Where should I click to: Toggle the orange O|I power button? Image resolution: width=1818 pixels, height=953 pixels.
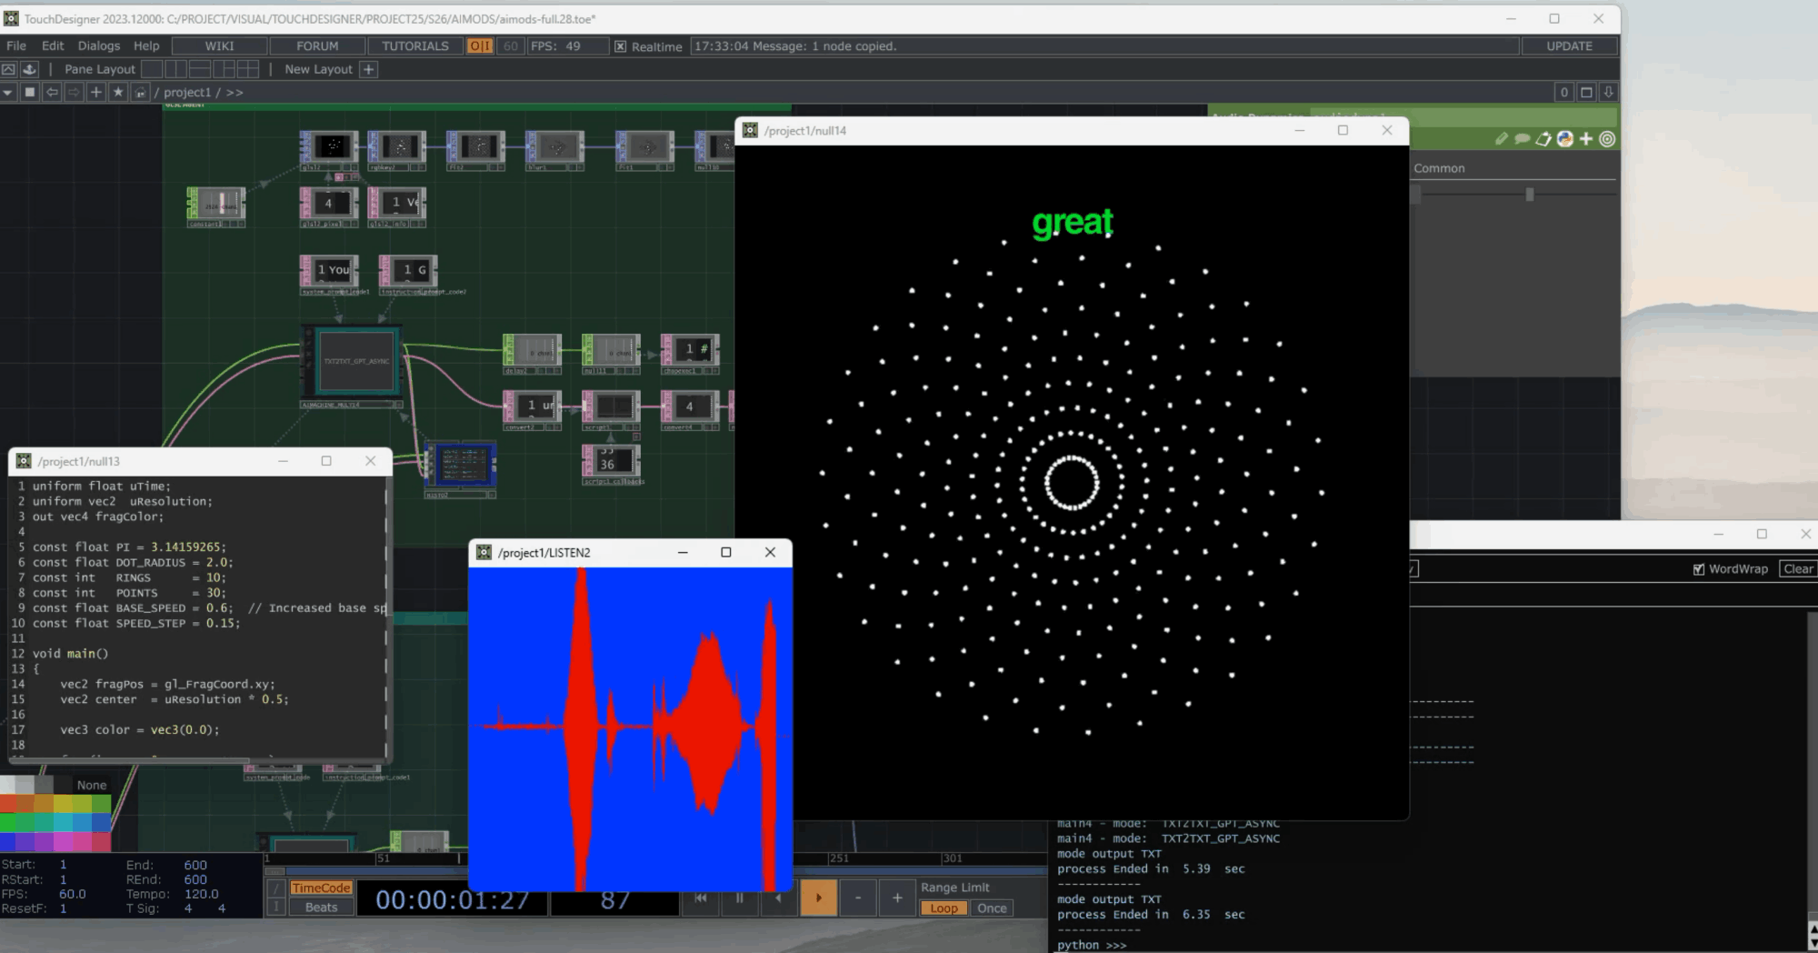coord(479,45)
